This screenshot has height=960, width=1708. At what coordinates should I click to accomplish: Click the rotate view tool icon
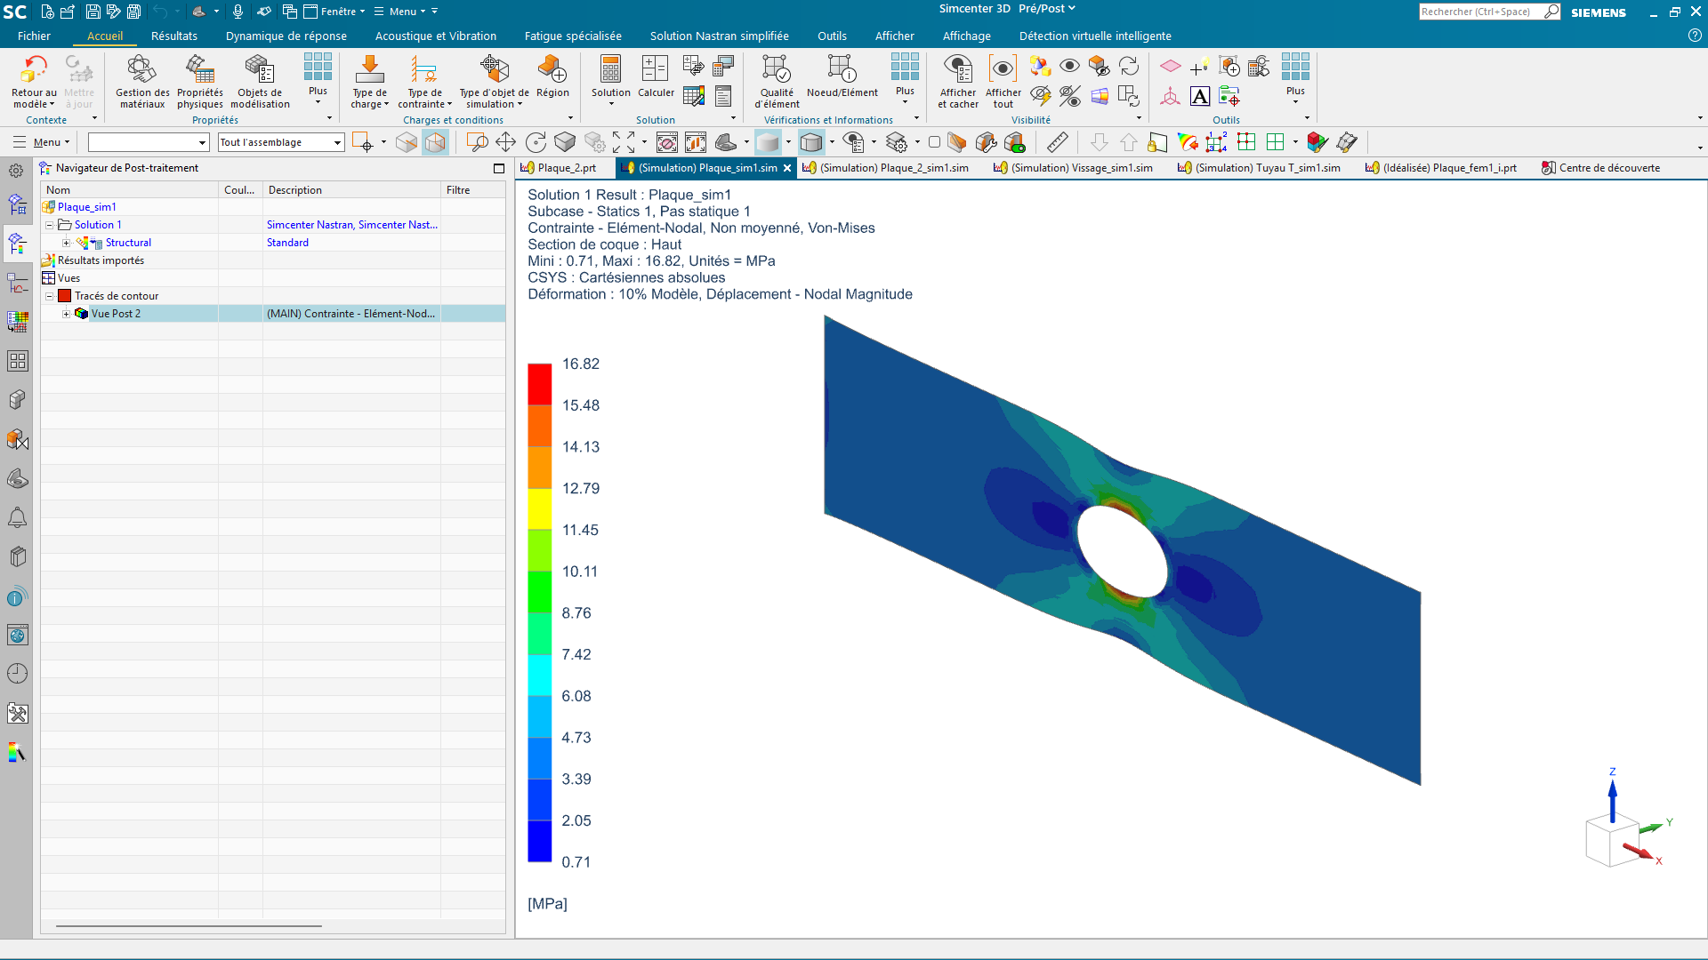[x=536, y=142]
